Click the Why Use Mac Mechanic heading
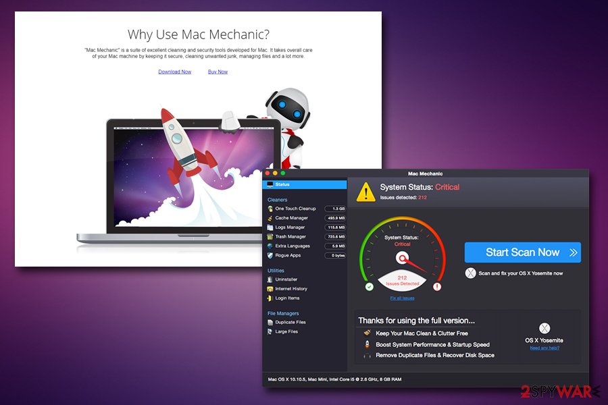The width and height of the screenshot is (608, 405). [x=198, y=34]
